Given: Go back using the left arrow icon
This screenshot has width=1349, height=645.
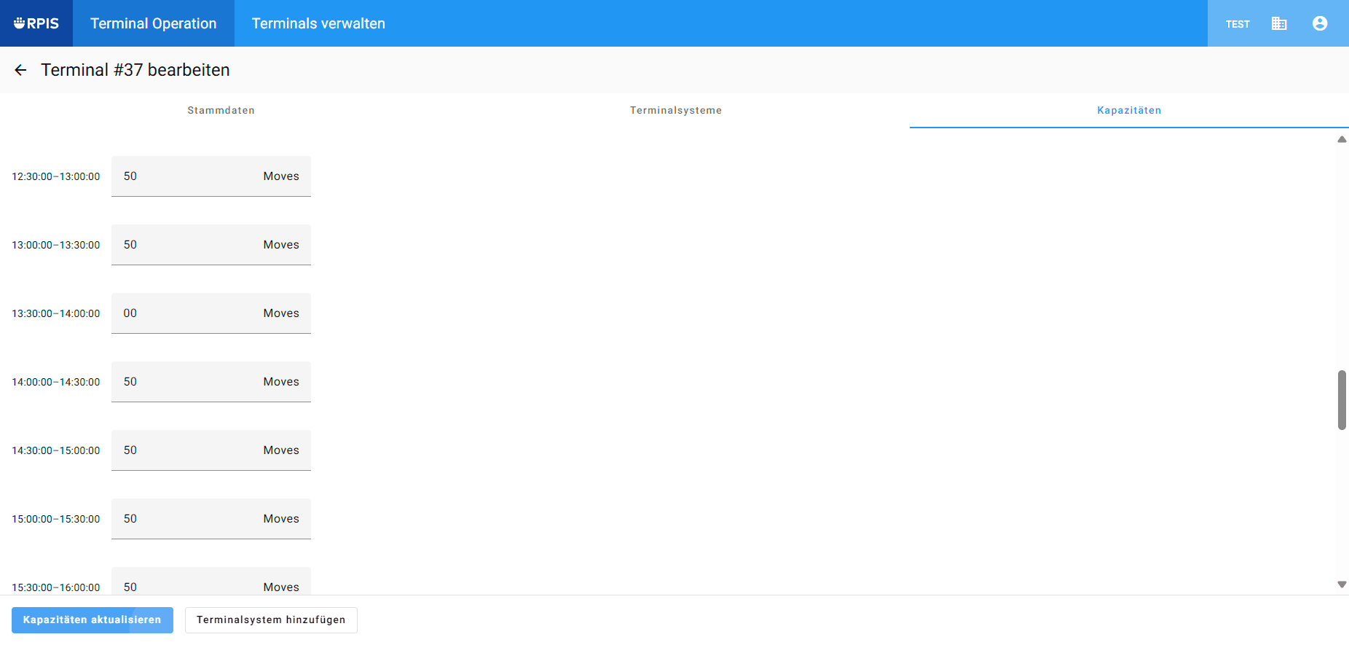Looking at the screenshot, I should 20,70.
